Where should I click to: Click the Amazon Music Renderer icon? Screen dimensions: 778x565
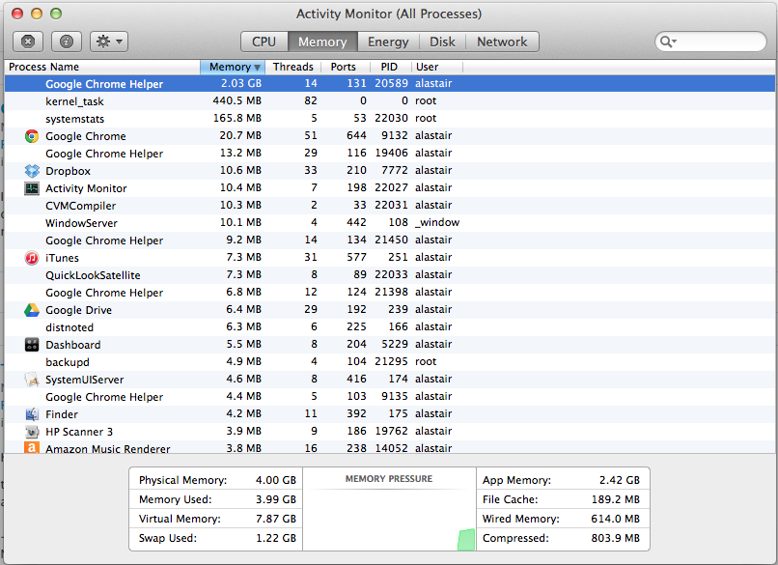pos(32,447)
